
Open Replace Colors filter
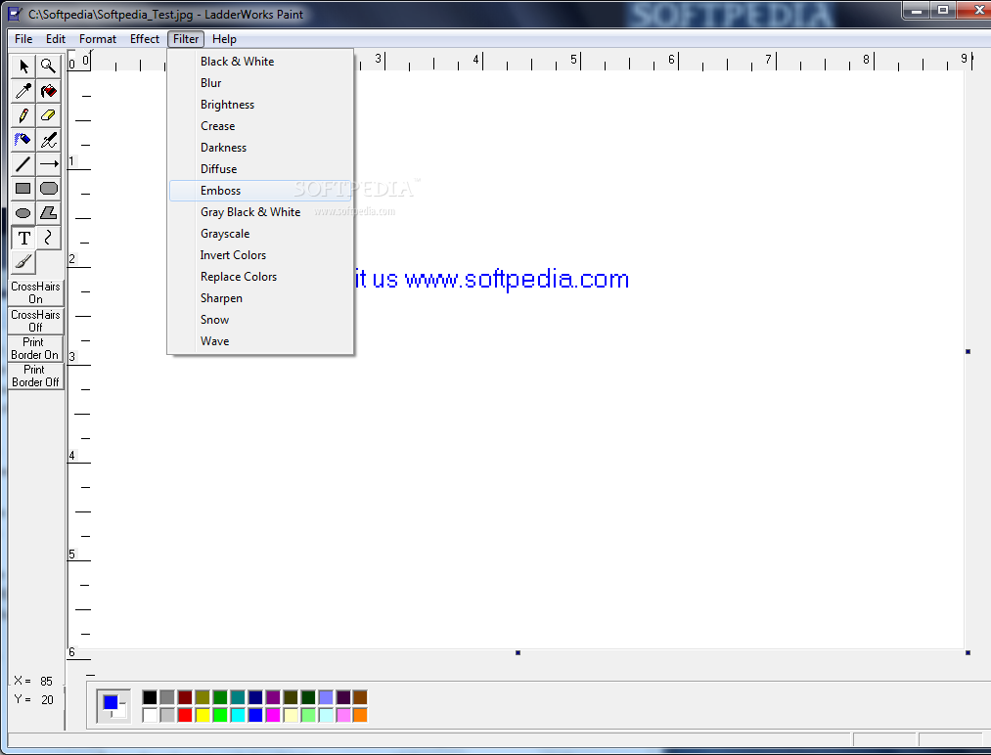pos(260,276)
